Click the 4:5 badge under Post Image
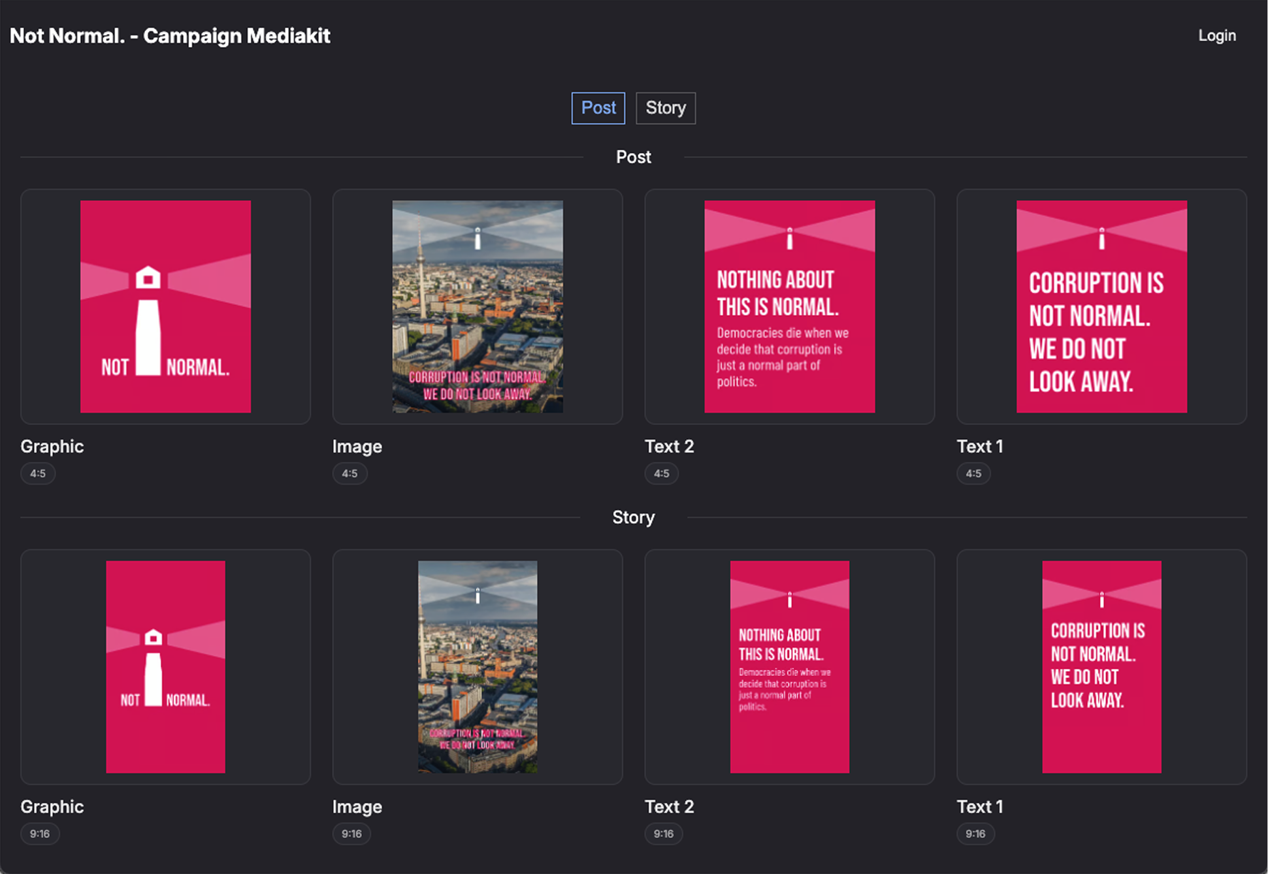 point(350,474)
